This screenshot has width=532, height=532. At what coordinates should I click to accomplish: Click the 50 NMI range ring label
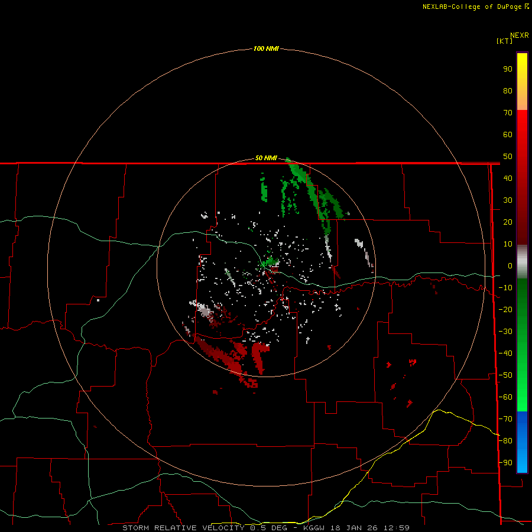click(x=266, y=158)
